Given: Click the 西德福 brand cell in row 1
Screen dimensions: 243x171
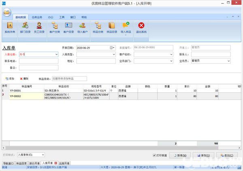Looking at the screenshot, I should tap(128, 90).
